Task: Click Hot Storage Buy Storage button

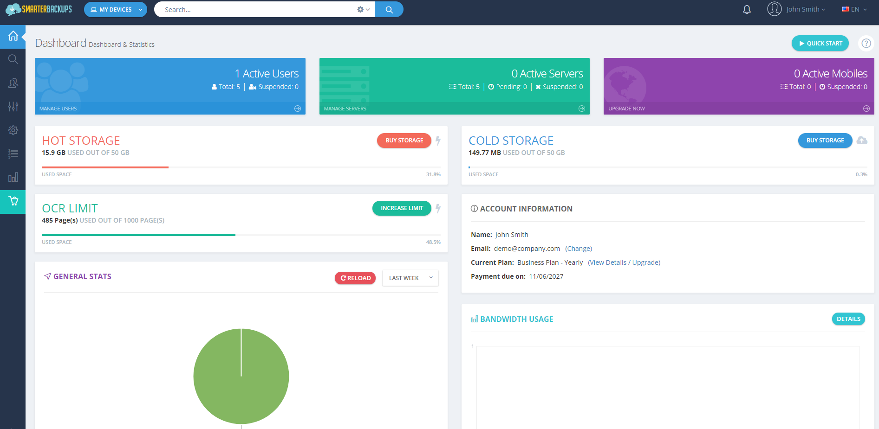Action: [x=404, y=141]
